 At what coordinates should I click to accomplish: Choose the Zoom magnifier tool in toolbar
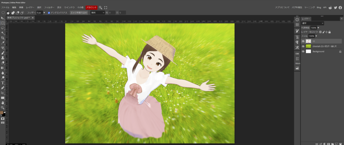3,107
